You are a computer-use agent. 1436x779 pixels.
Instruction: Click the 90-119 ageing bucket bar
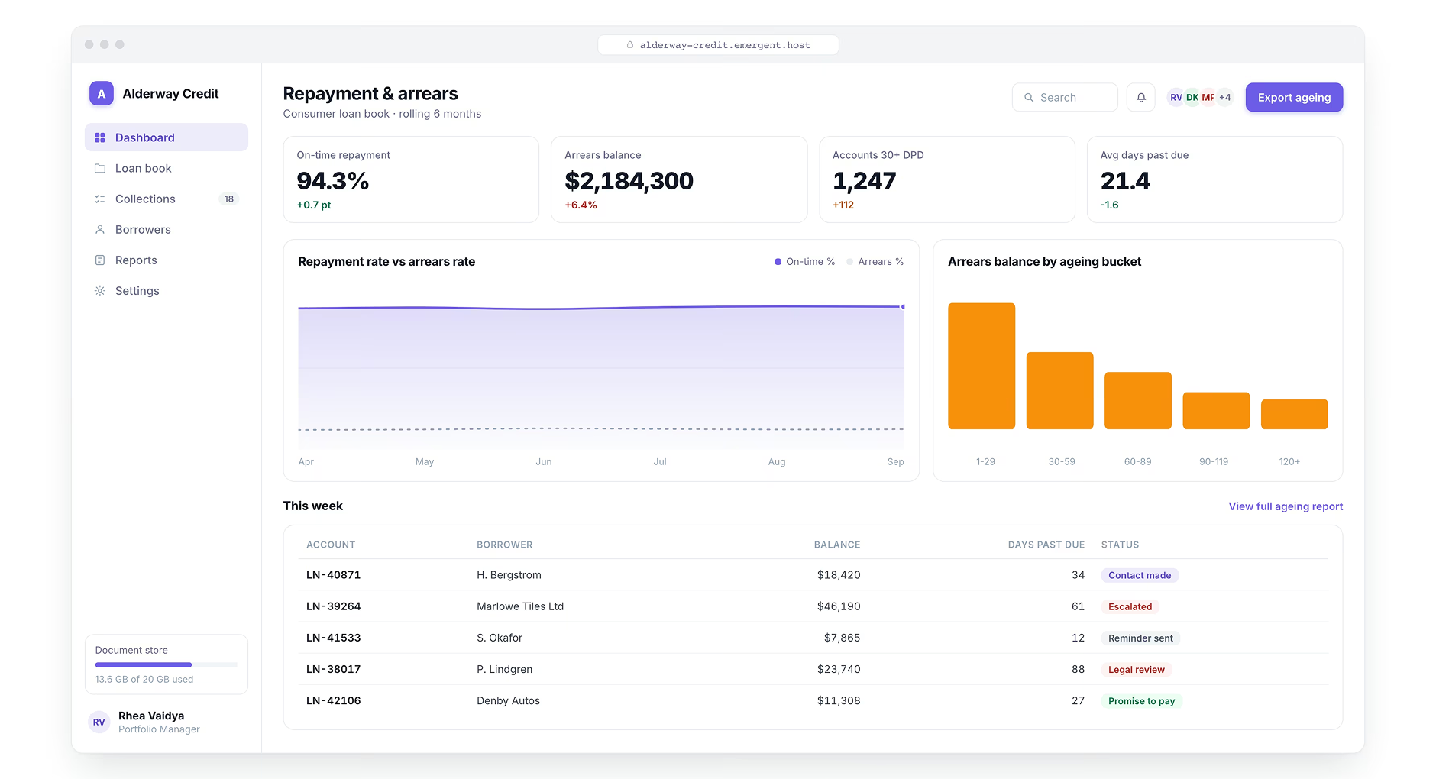coord(1216,411)
